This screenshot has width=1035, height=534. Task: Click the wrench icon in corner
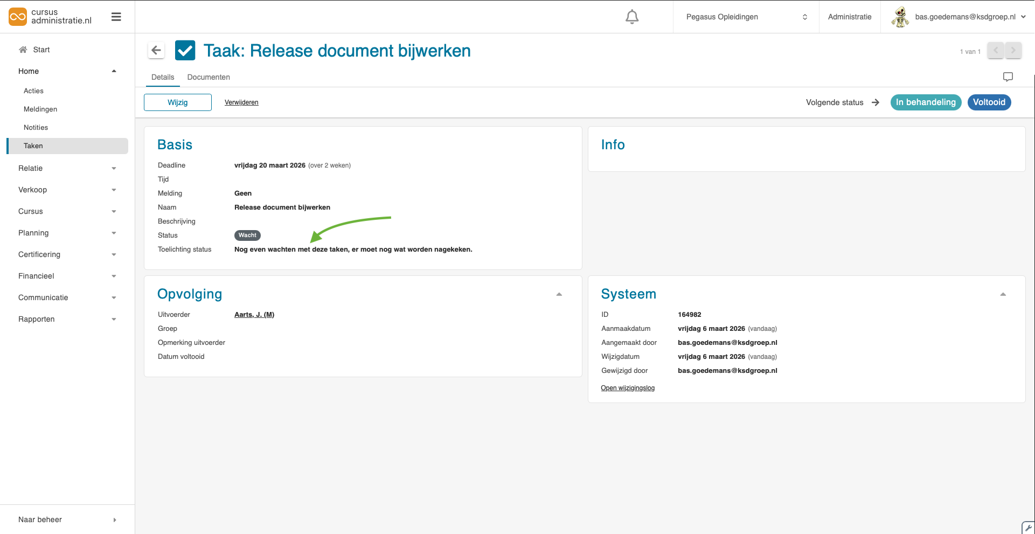[1028, 528]
